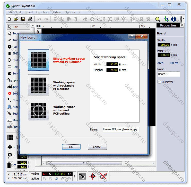This screenshot has height=187, width=191.
Task: Click the grid size icon
Action: click(10, 137)
